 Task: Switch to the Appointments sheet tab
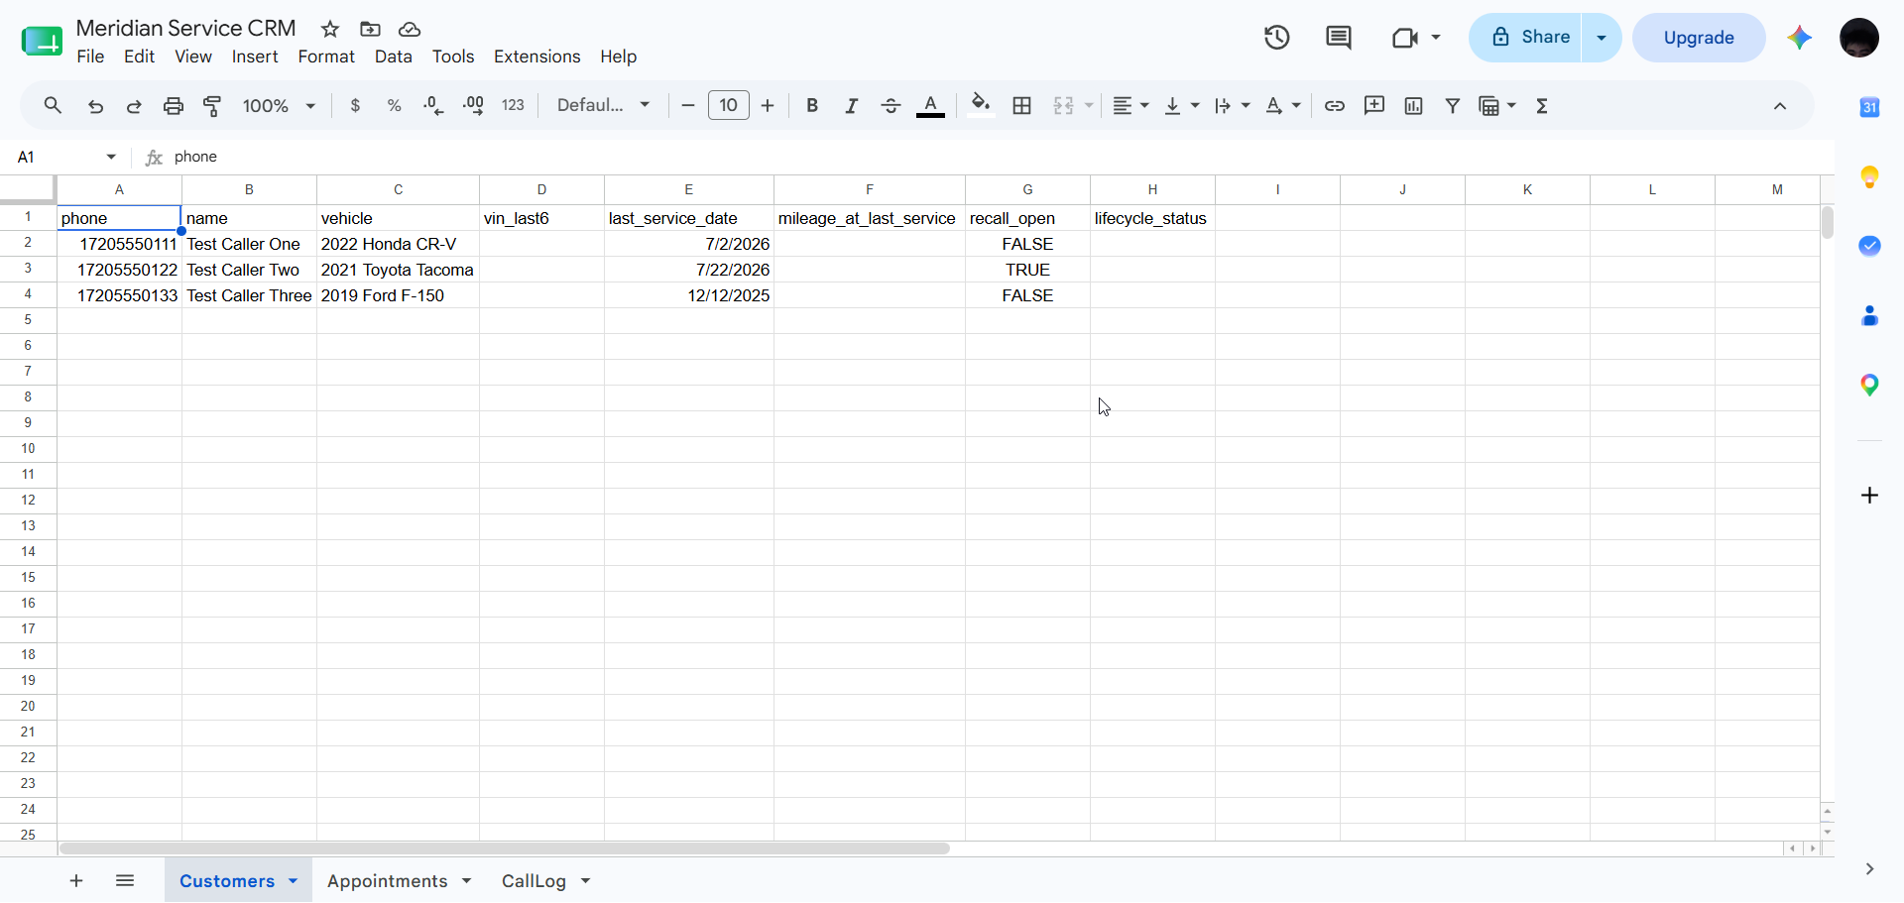tap(388, 880)
